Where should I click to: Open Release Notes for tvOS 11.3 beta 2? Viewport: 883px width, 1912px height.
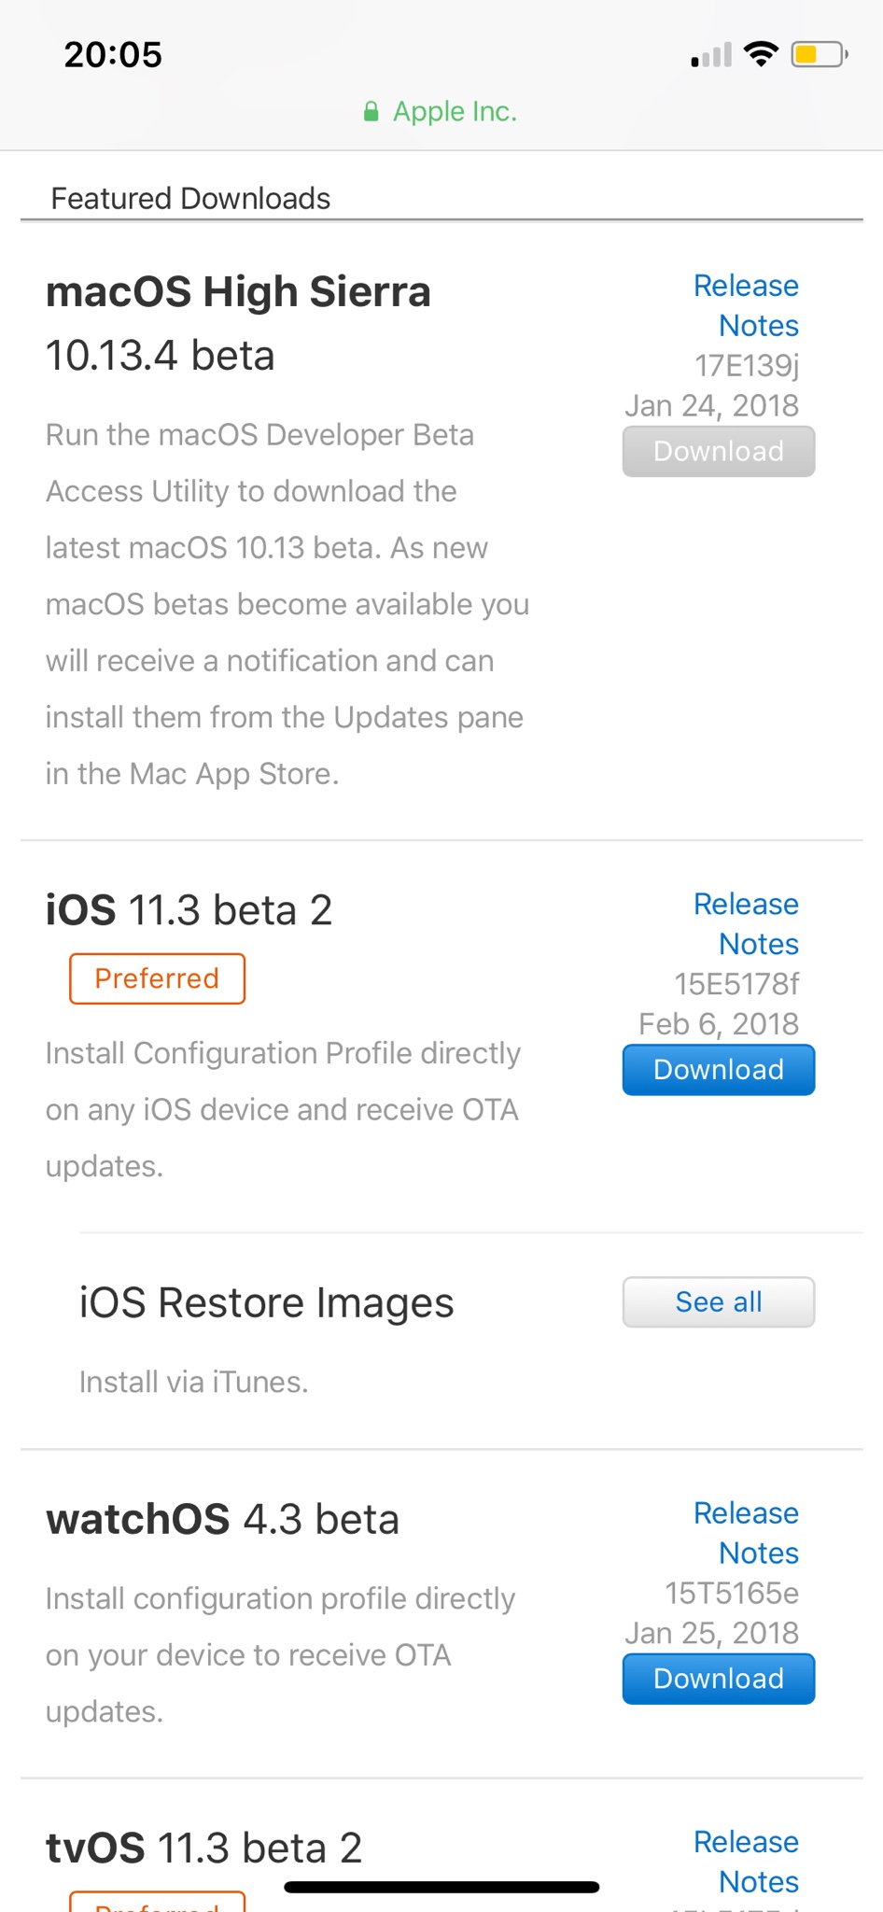(x=746, y=1862)
